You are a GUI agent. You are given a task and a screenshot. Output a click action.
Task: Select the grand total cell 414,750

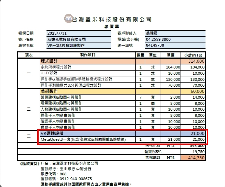(x=193, y=158)
